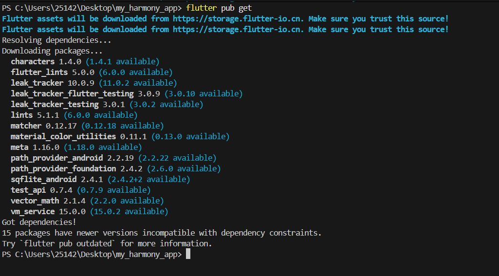Click '(2.2.0 available)' version text

click(x=127, y=201)
